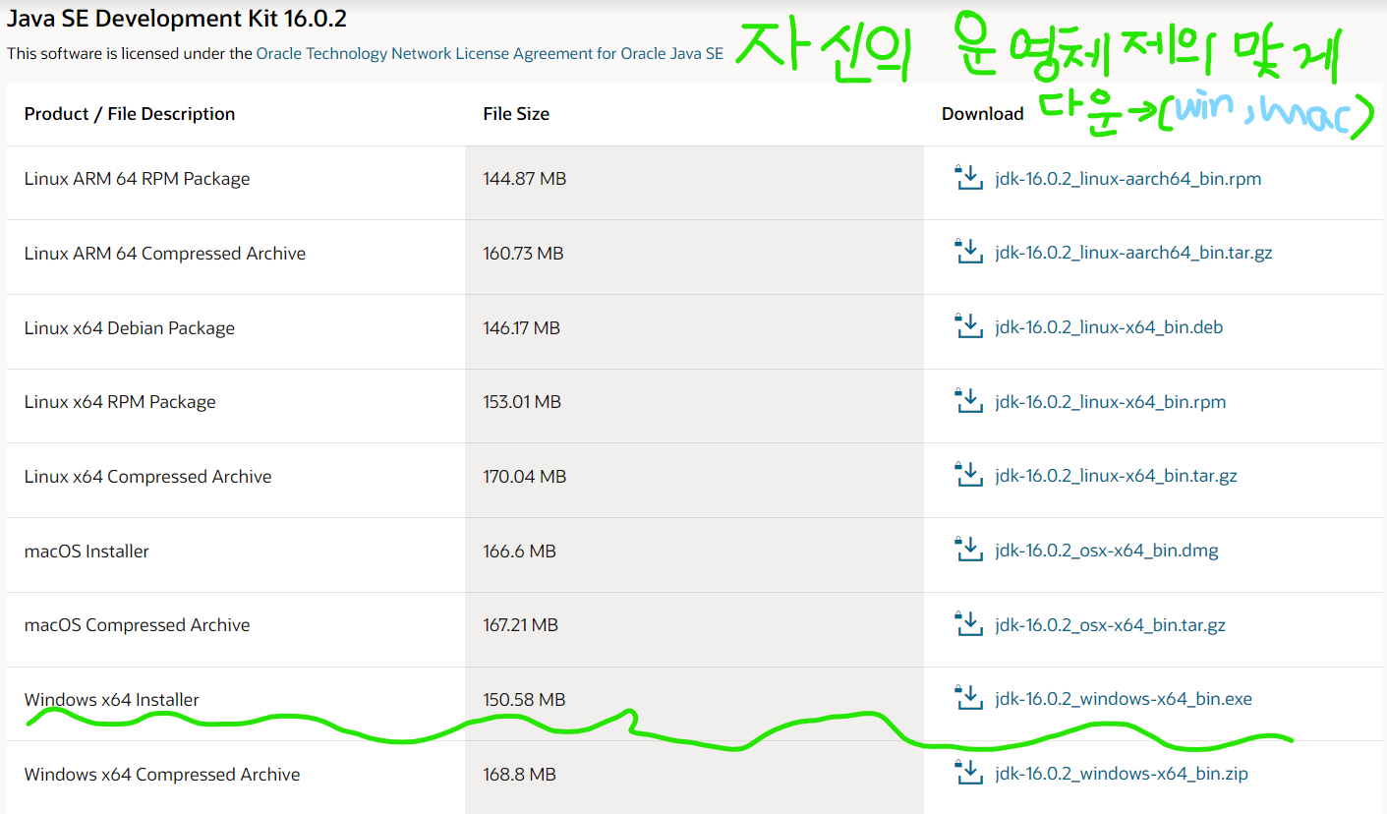Viewport: 1387px width, 814px height.
Task: Click the 167.21 MB file size
Action: (520, 625)
